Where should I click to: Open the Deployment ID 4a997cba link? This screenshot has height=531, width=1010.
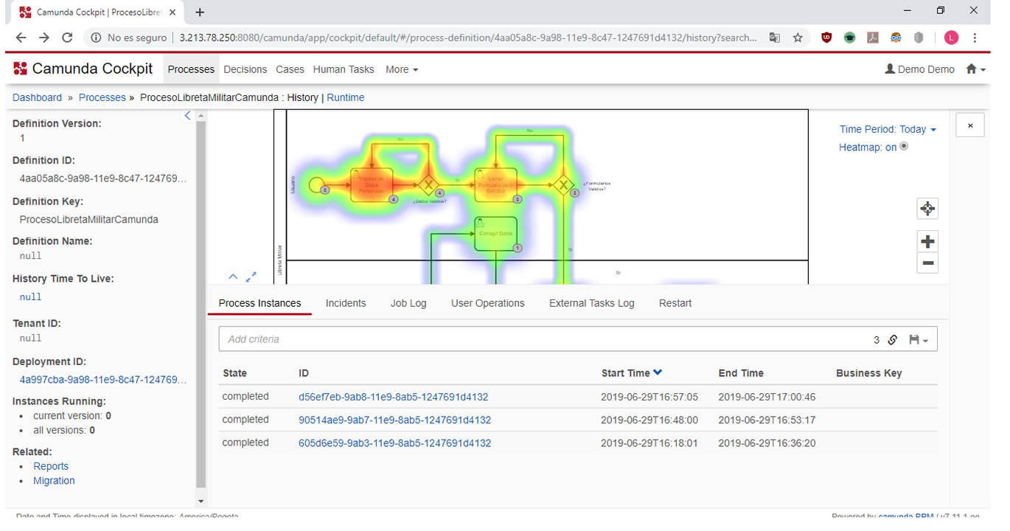pyautogui.click(x=102, y=380)
